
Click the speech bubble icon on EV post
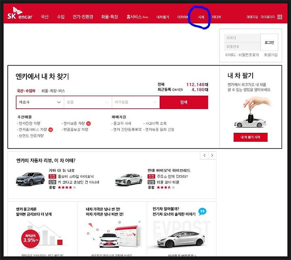tap(202, 212)
